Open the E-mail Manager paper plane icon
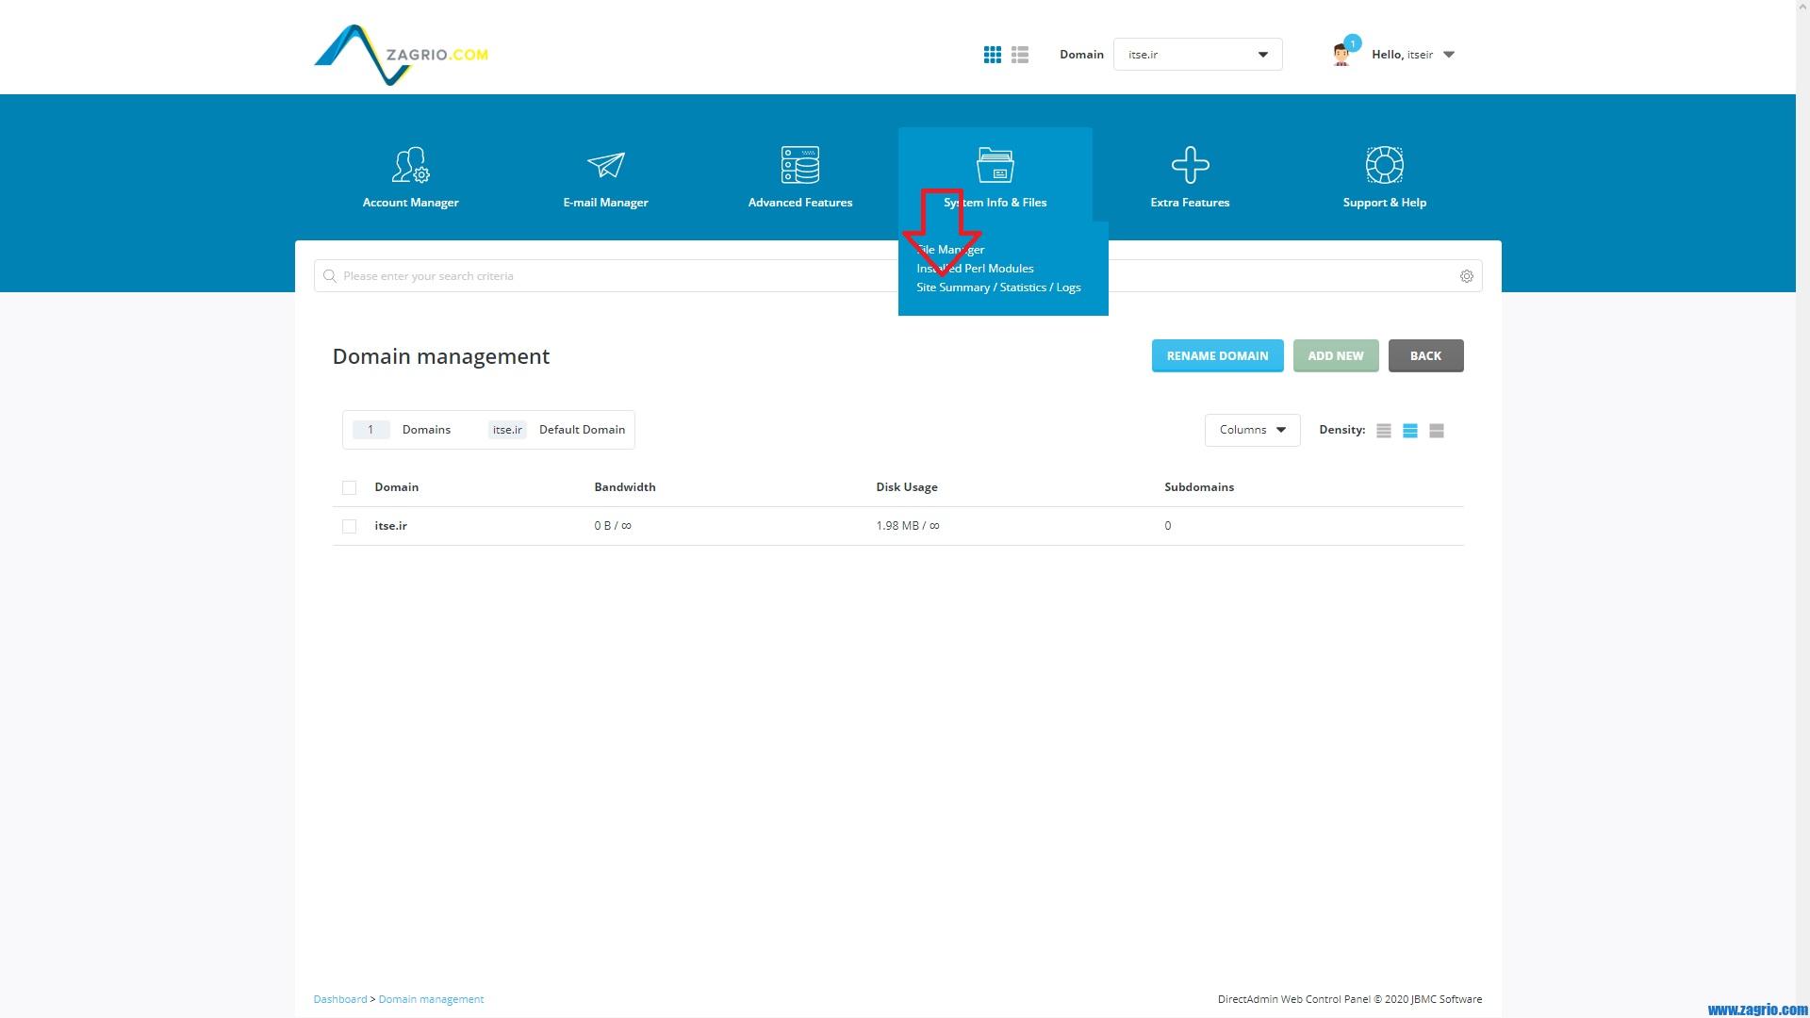Image resolution: width=1810 pixels, height=1018 pixels. click(x=605, y=165)
